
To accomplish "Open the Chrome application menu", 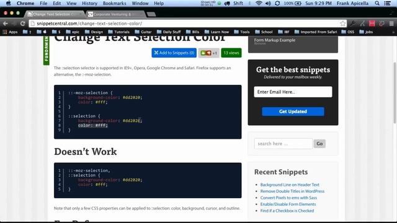I will coord(25,3).
